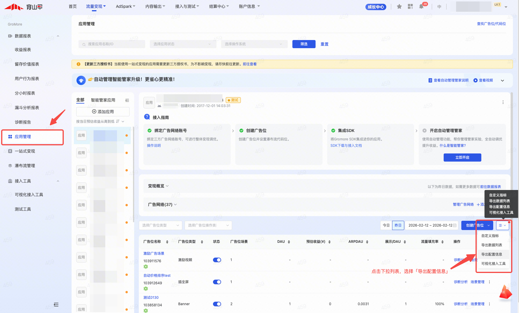The width and height of the screenshot is (519, 313).
Task: Open the three-dot menu on app card
Action: click(503, 102)
